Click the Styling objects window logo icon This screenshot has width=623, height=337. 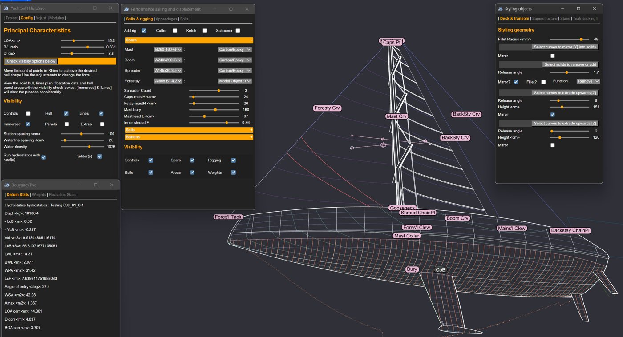tap(500, 8)
